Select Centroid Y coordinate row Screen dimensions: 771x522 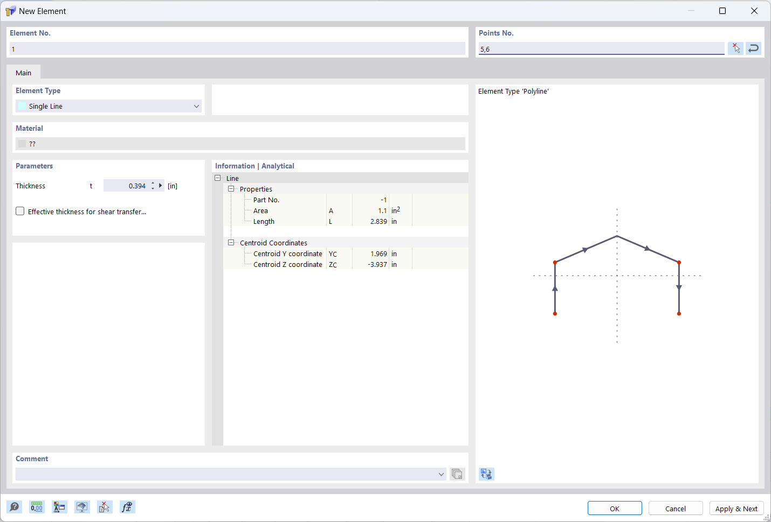click(346, 253)
